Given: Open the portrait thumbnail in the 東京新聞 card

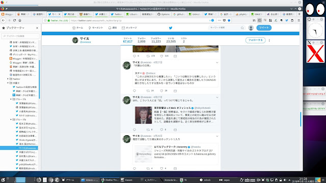Looking at the screenshot, I should tap(144, 115).
